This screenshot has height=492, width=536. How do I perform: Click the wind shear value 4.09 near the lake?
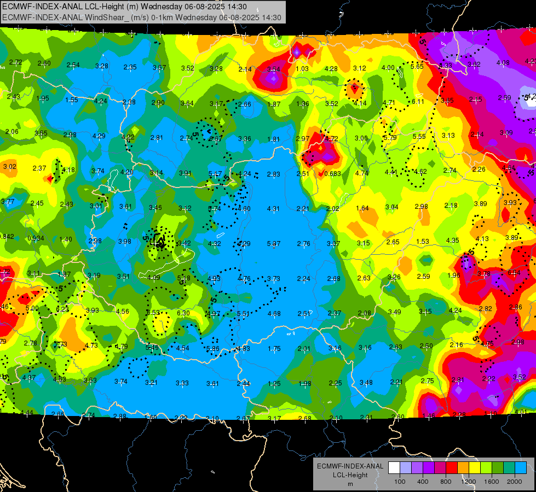(153, 277)
